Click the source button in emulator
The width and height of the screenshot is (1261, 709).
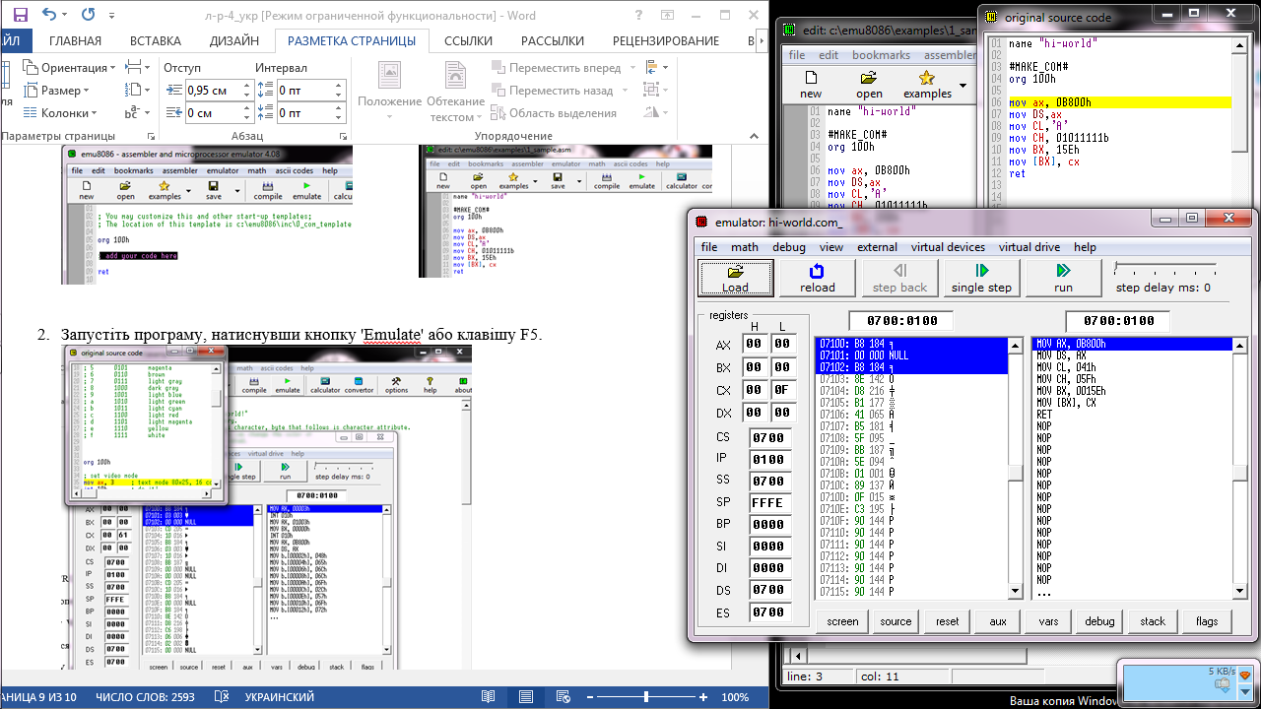(896, 621)
